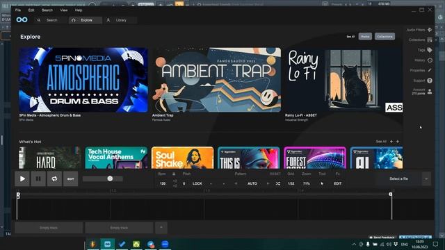Open the Search menu in menu bar
Screen dimensions: 445x250
[x=47, y=10]
